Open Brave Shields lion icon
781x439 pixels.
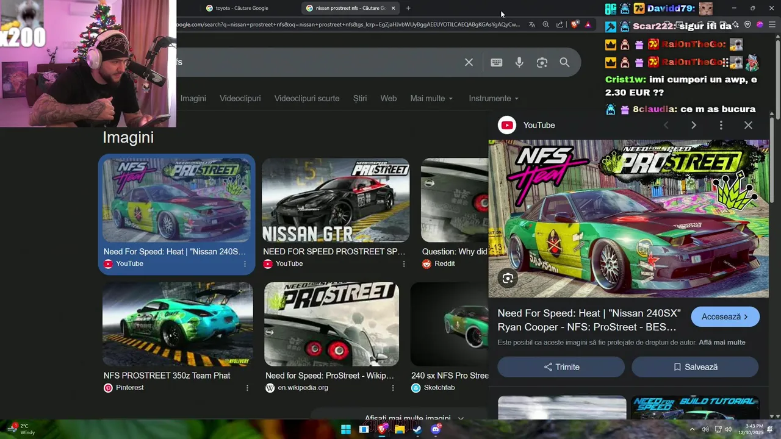click(575, 24)
